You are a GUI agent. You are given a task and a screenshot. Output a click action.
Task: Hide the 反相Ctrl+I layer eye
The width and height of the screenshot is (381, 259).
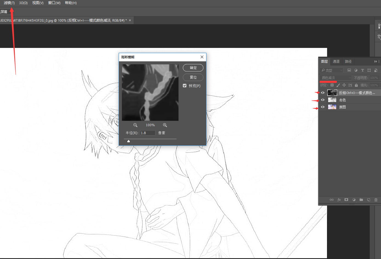pyautogui.click(x=323, y=93)
